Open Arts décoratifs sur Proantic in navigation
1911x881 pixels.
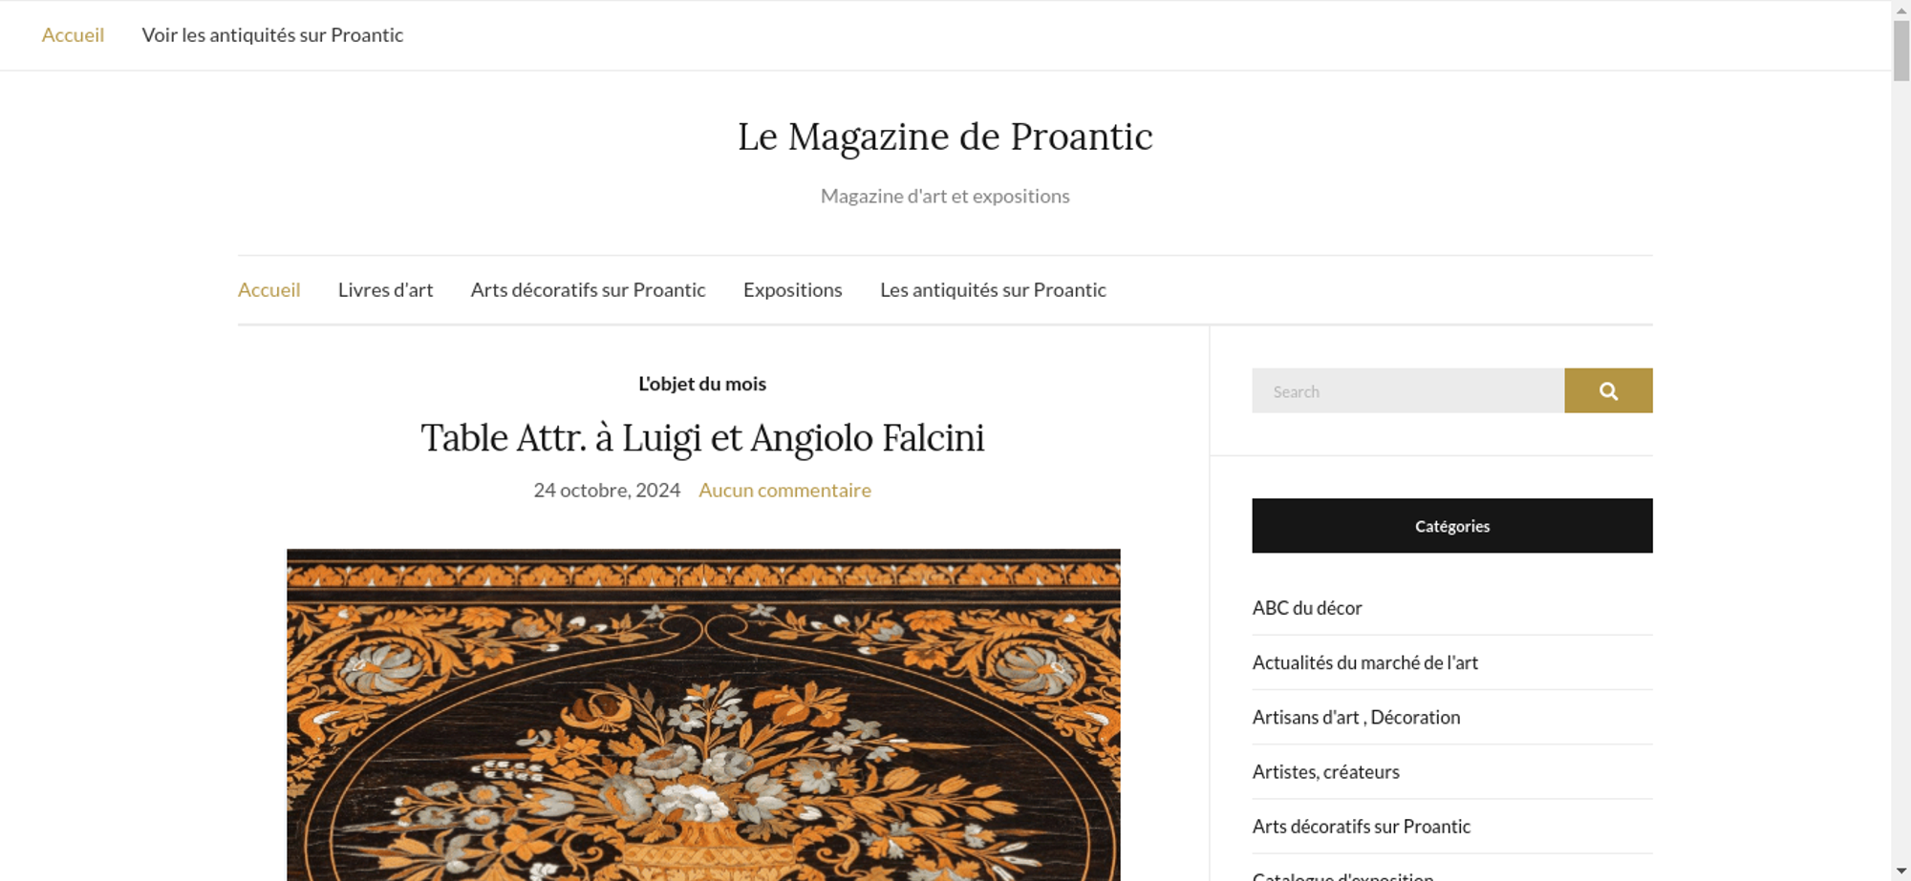tap(588, 290)
